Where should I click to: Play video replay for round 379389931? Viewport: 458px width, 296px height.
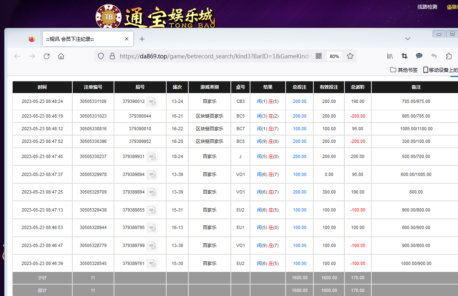pos(152,157)
